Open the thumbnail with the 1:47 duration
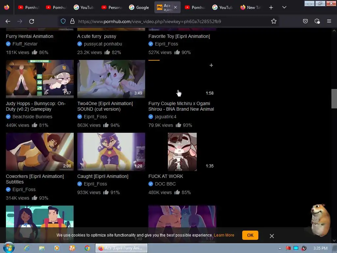The image size is (337, 253). [40, 79]
